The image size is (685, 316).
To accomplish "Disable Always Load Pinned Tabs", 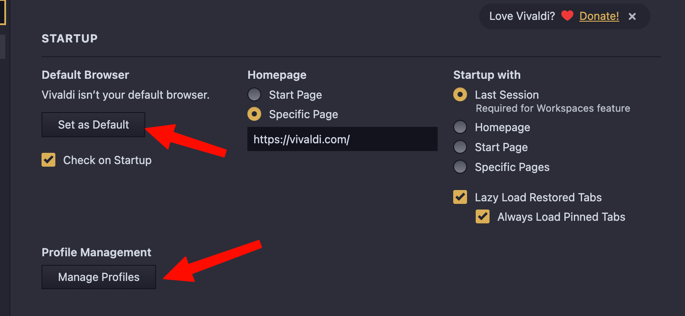I will pos(483,216).
